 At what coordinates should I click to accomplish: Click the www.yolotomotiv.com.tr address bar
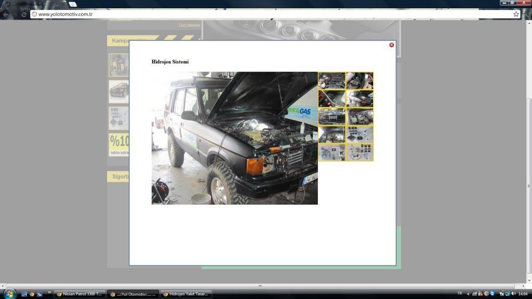(x=260, y=14)
